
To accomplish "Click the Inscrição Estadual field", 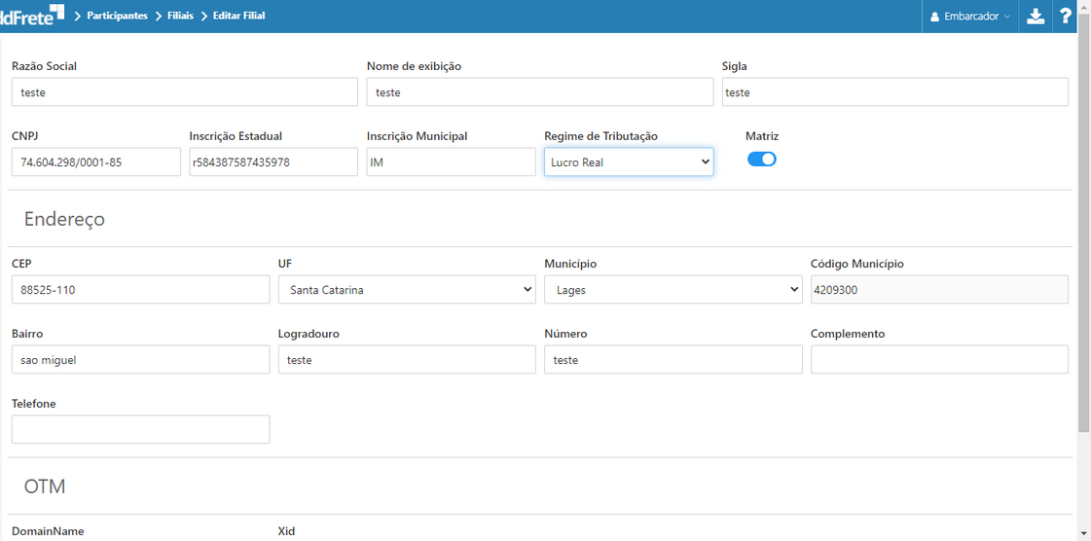I will coord(273,162).
